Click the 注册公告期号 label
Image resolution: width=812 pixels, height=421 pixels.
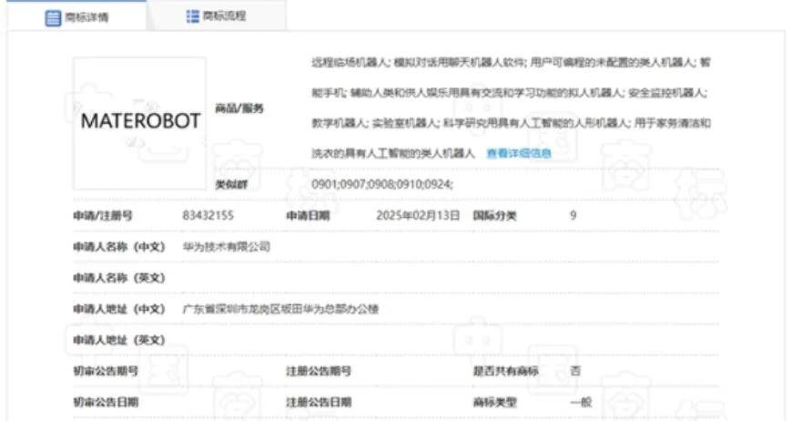click(x=319, y=371)
